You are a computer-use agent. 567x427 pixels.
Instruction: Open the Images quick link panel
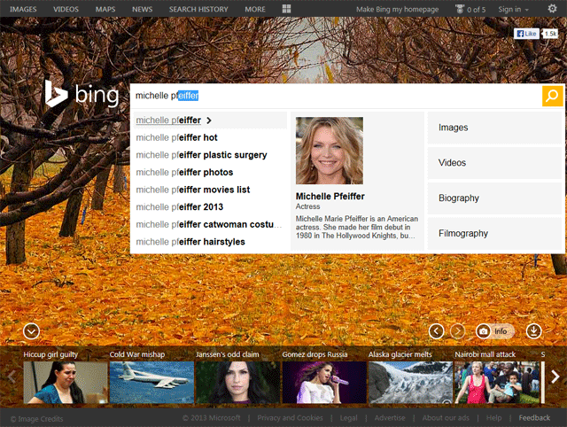[494, 128]
